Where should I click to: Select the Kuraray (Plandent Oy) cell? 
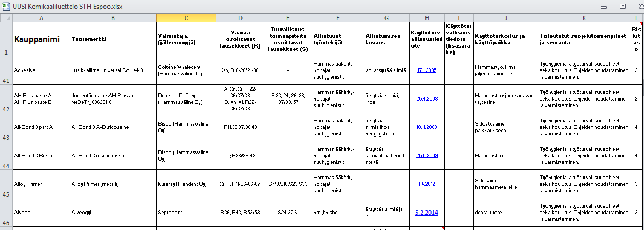point(186,184)
